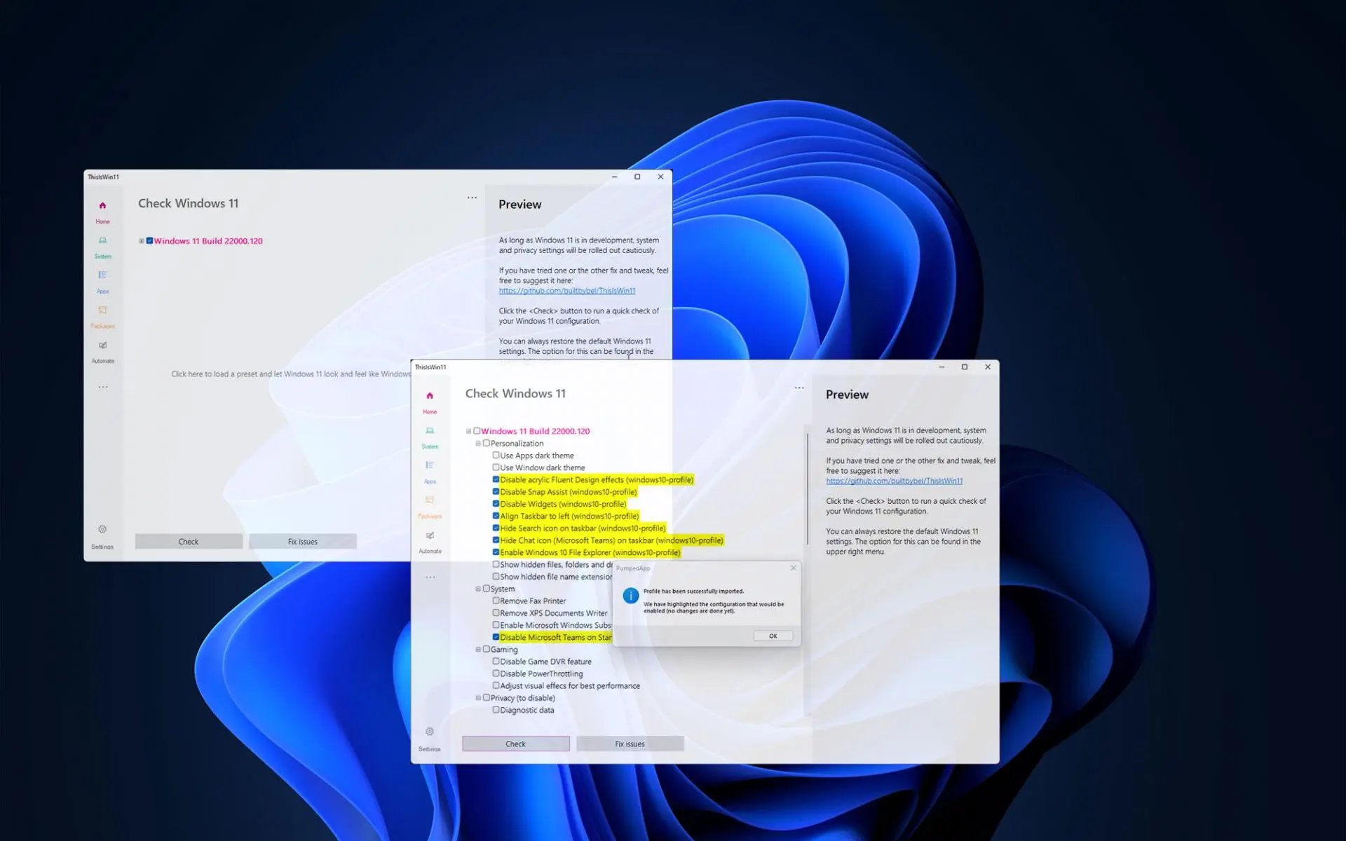The height and width of the screenshot is (841, 1346).
Task: Click the sidebar ellipsis in the front window
Action: tap(430, 577)
